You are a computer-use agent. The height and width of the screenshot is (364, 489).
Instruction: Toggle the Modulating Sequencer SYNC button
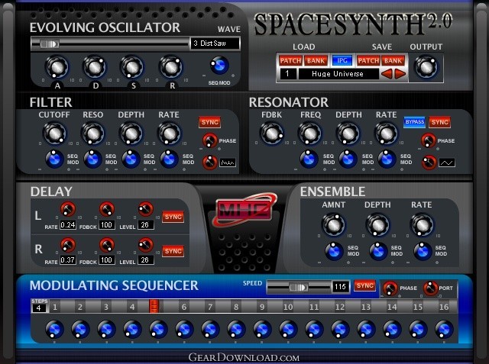(365, 286)
